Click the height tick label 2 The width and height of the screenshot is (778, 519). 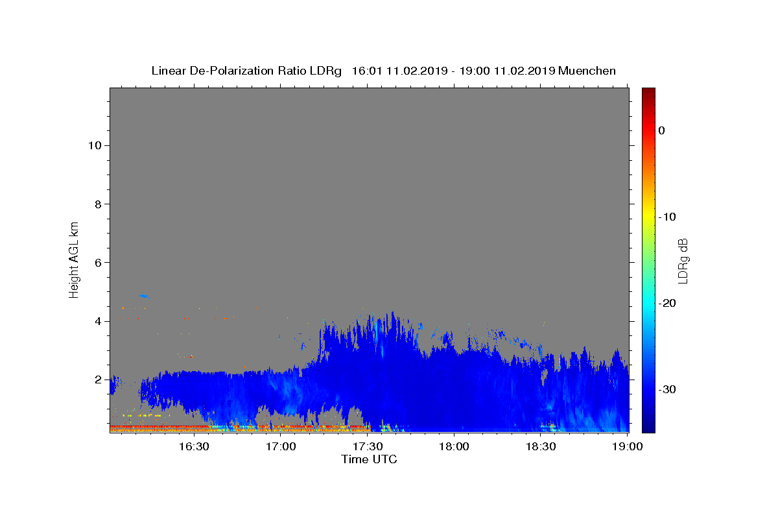click(99, 380)
